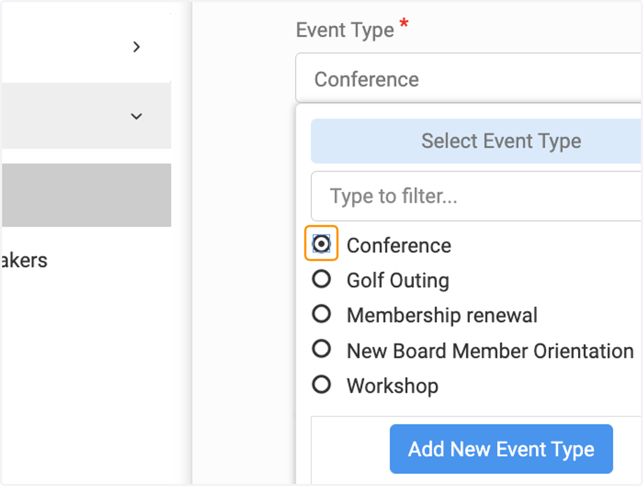
Task: Select the Conference radio button
Action: [322, 244]
